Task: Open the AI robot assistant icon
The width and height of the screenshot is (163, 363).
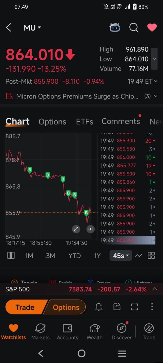Action: (x=114, y=28)
